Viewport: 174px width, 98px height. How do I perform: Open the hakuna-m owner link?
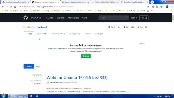click(31, 27)
